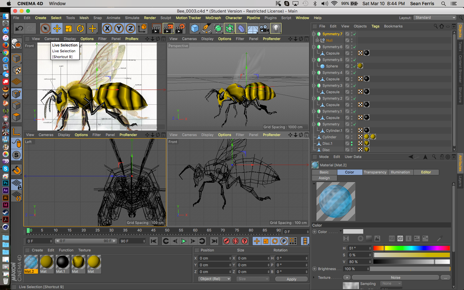Click the Scale tool icon
Viewport: 464px width, 290px height.
[x=69, y=29]
